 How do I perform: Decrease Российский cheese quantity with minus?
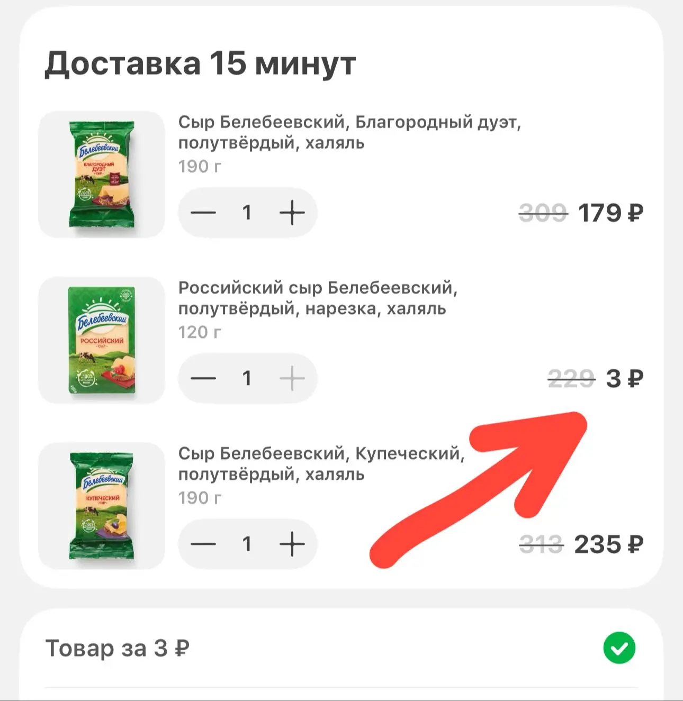click(x=203, y=378)
